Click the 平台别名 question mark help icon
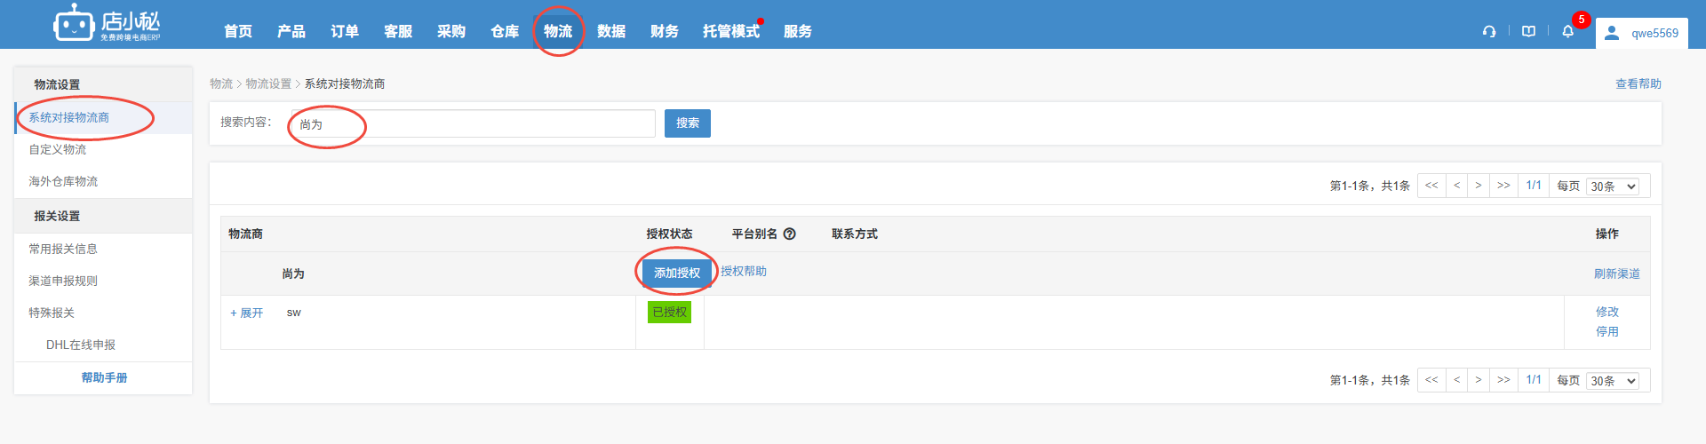The height and width of the screenshot is (444, 1706). coord(790,234)
